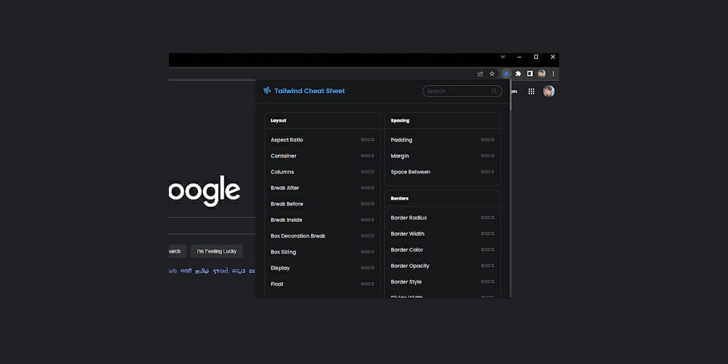The height and width of the screenshot is (364, 728).
Task: Open DOCS link for Break After
Action: 367,188
